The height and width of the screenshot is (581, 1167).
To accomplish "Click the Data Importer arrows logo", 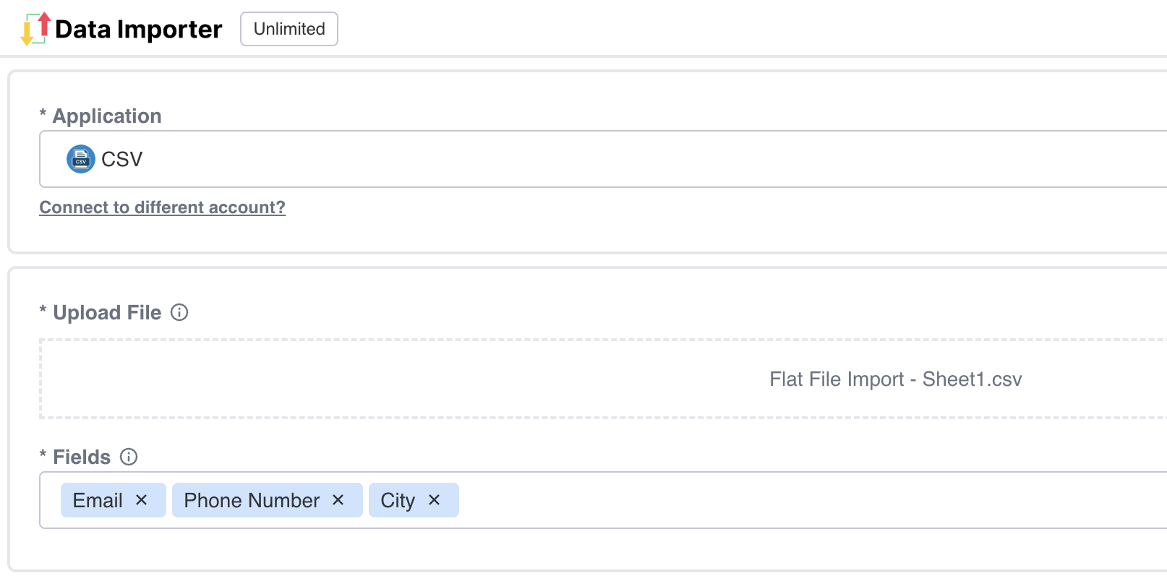I will coord(35,29).
